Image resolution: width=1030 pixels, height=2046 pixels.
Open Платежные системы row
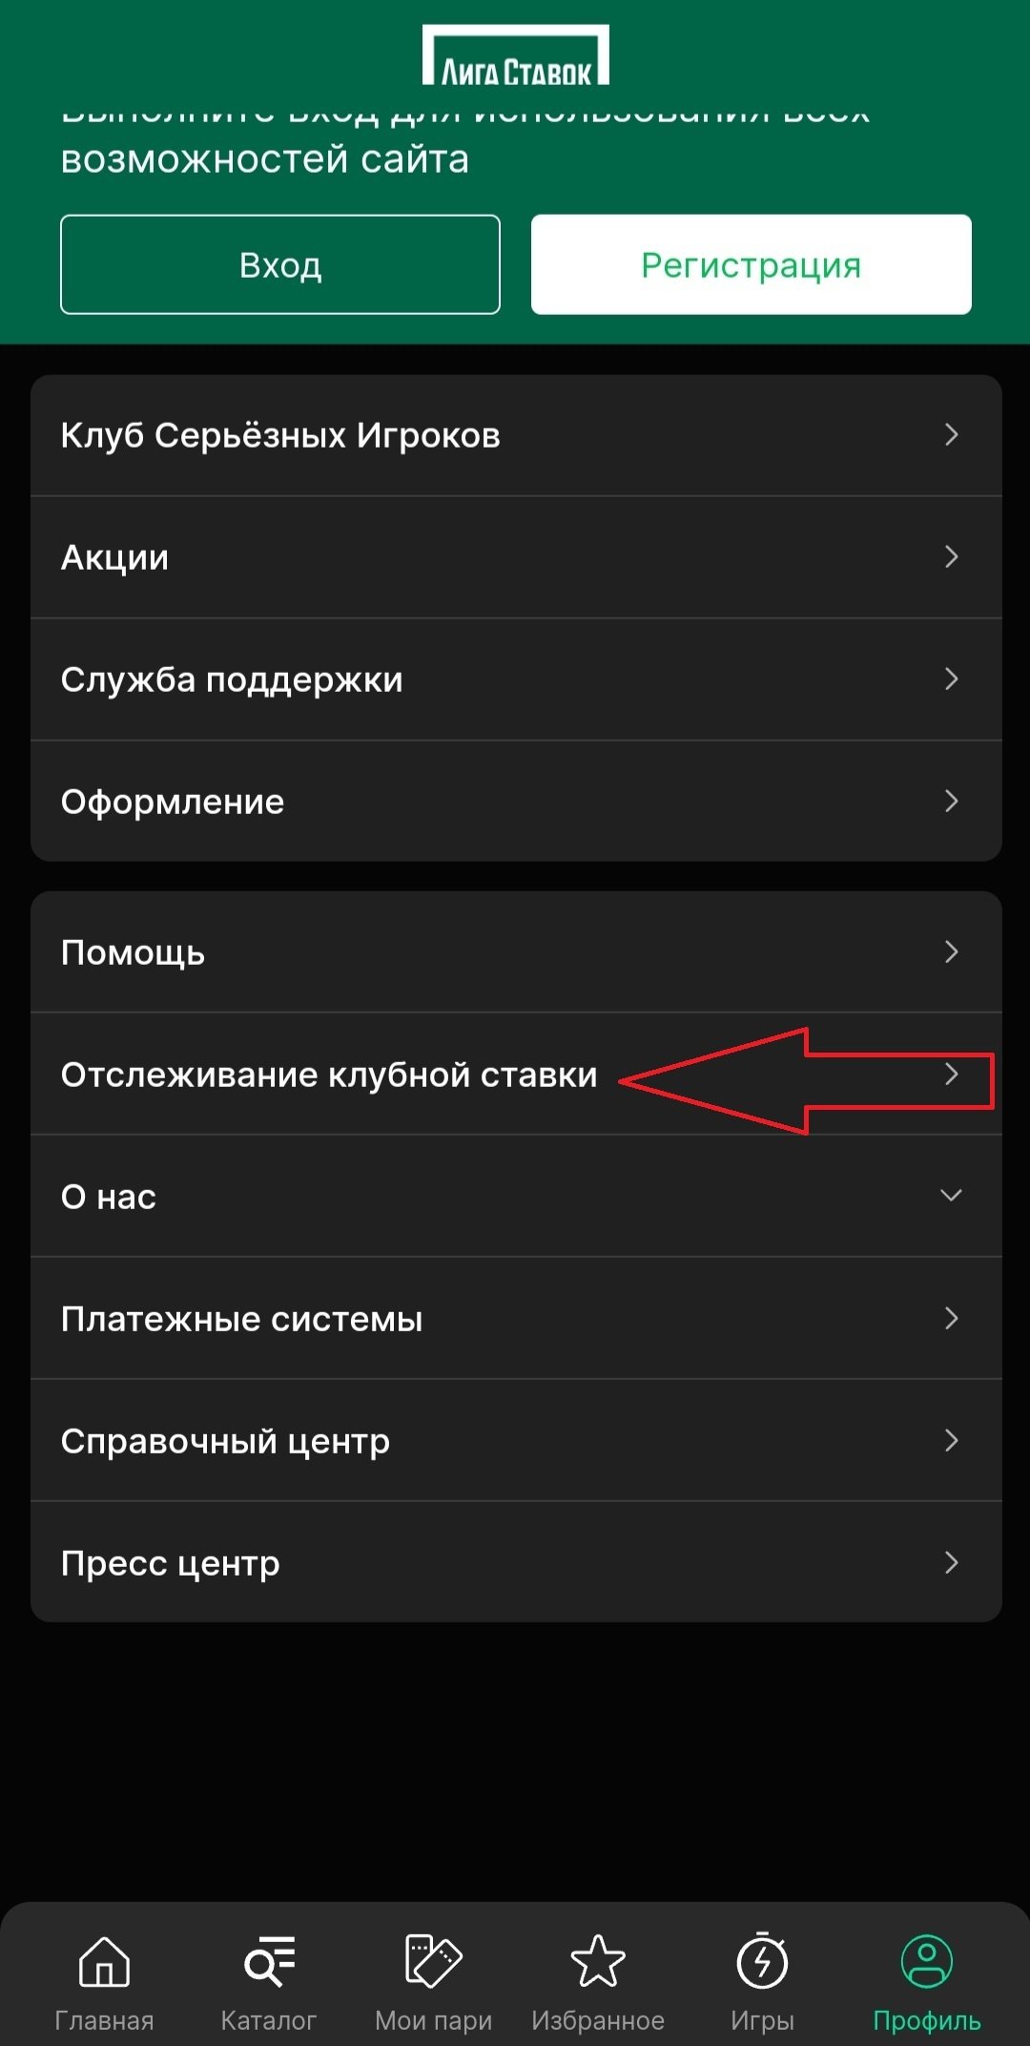click(516, 1319)
